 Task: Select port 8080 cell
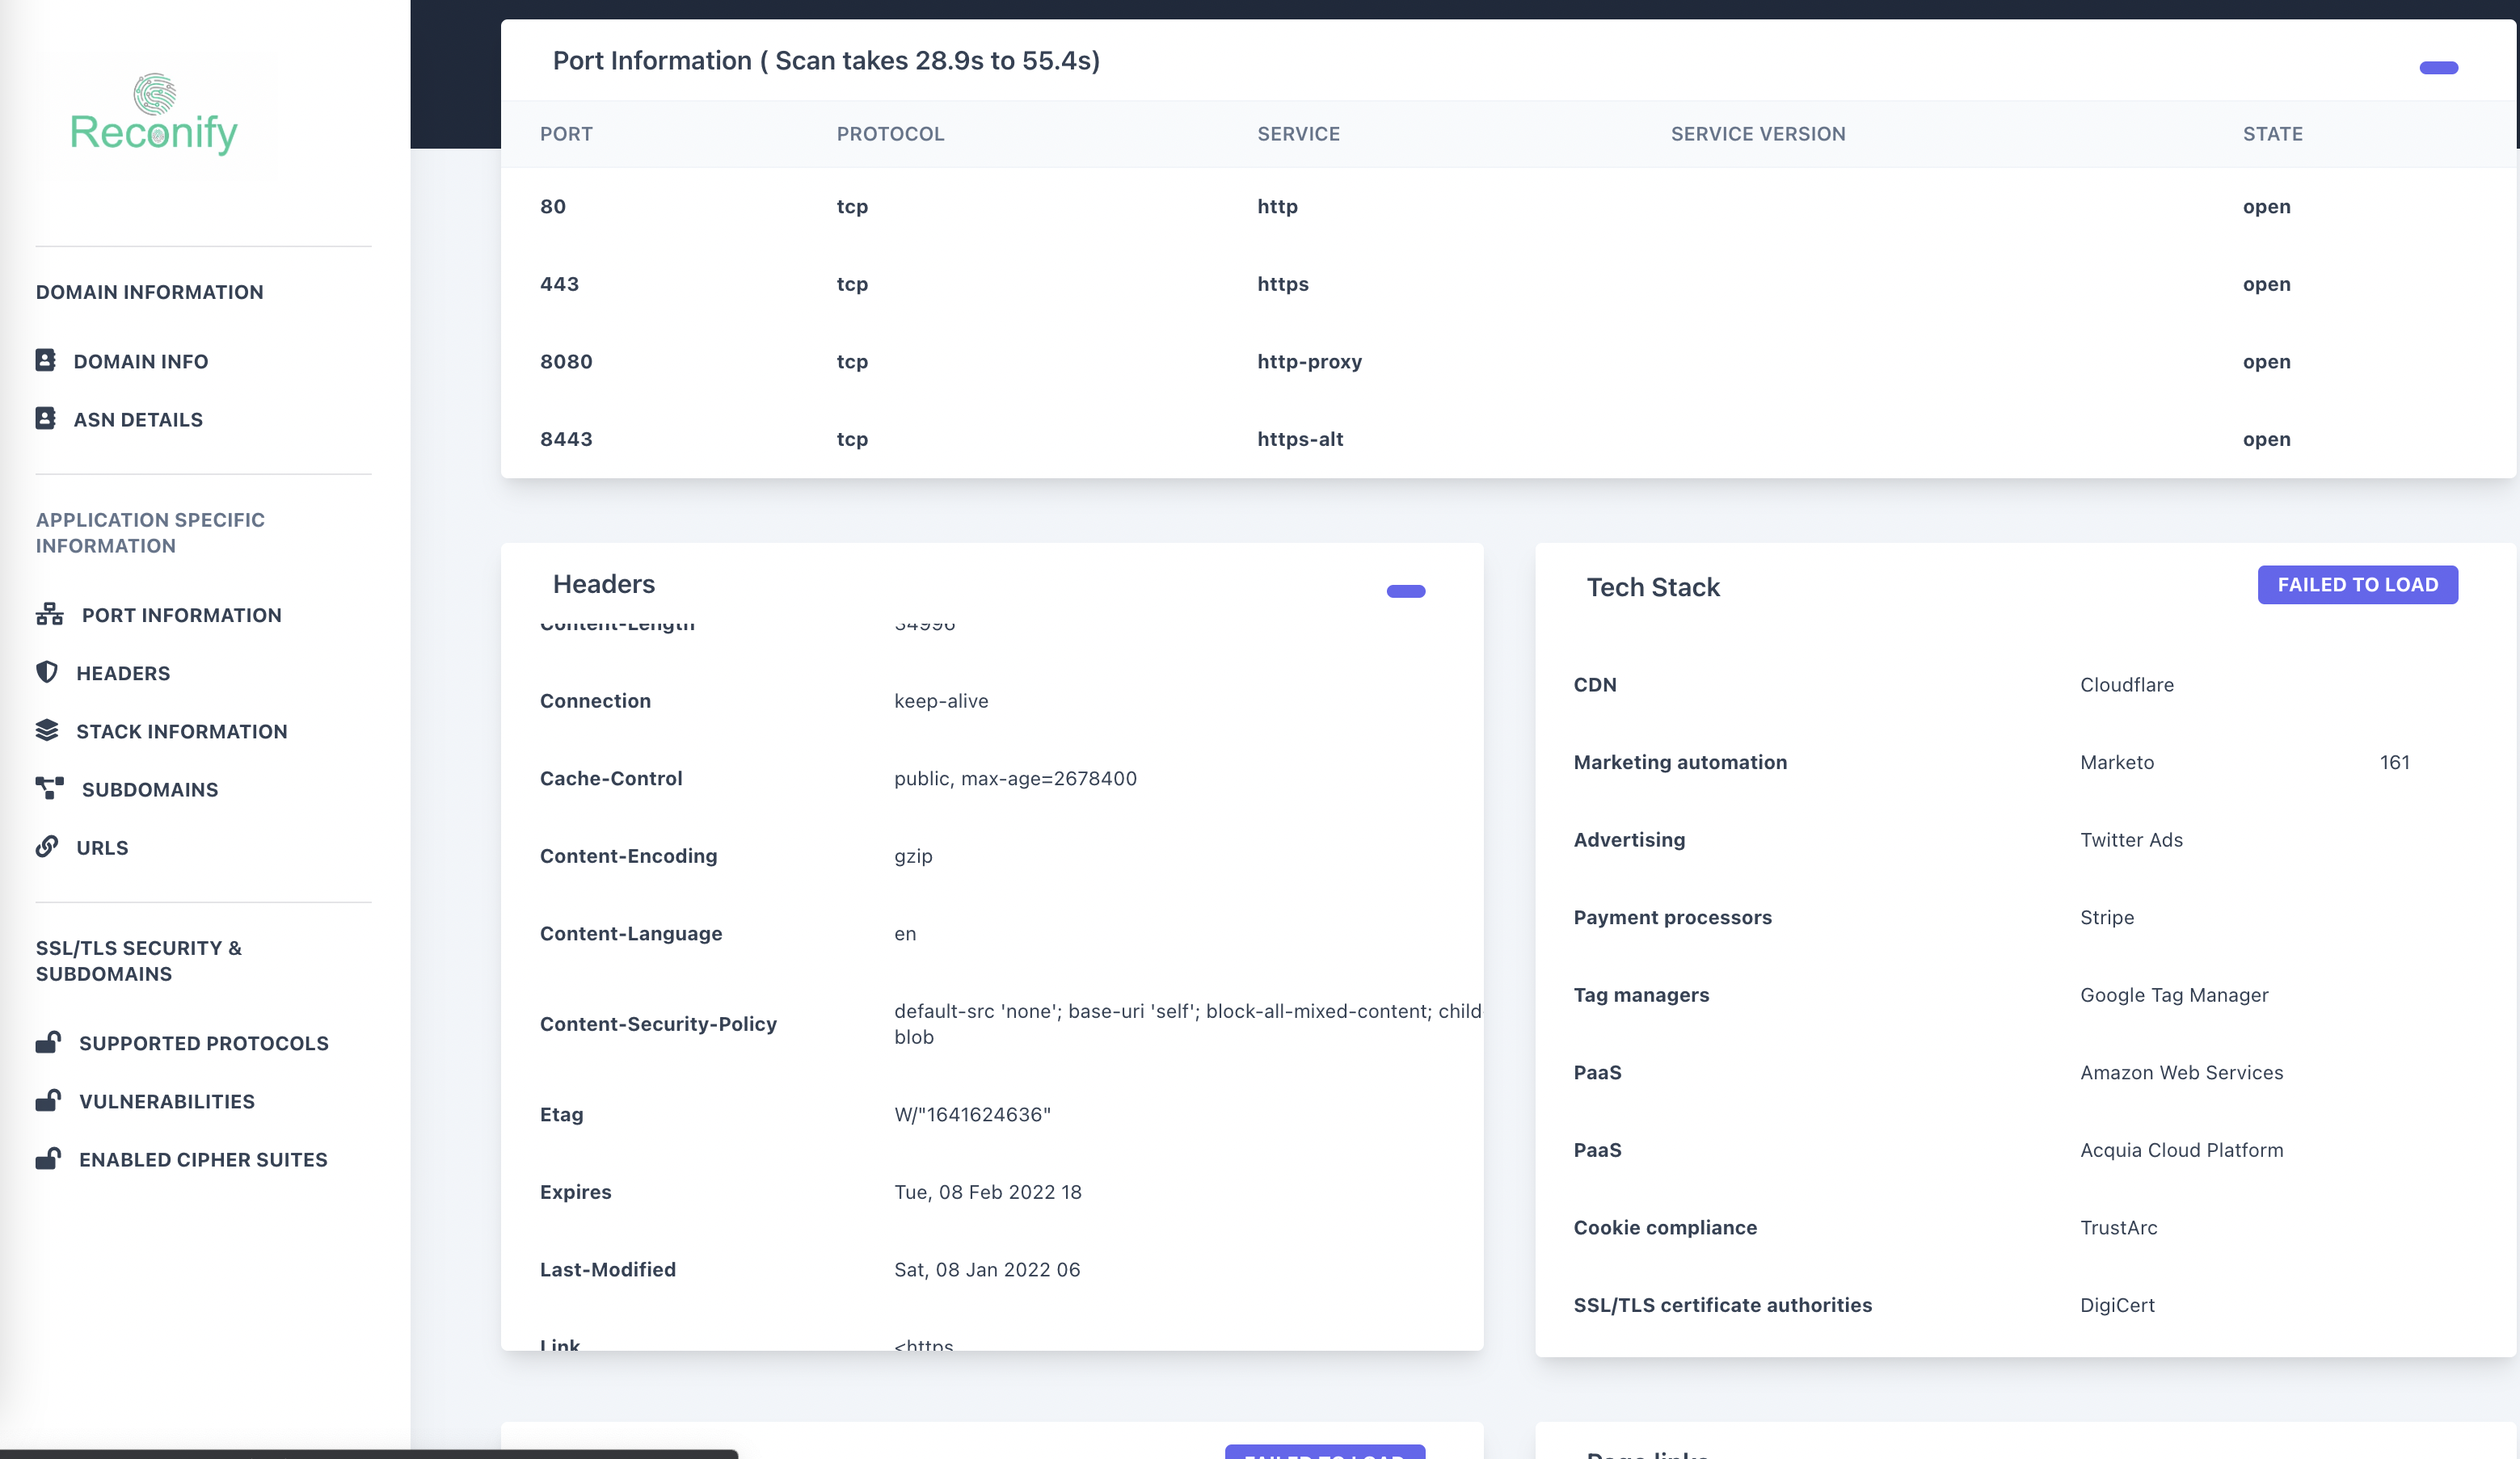[x=567, y=361]
